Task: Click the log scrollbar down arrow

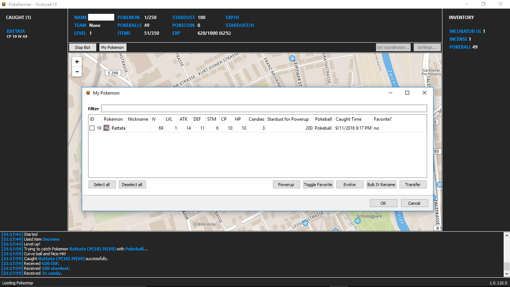Action: pyautogui.click(x=507, y=274)
